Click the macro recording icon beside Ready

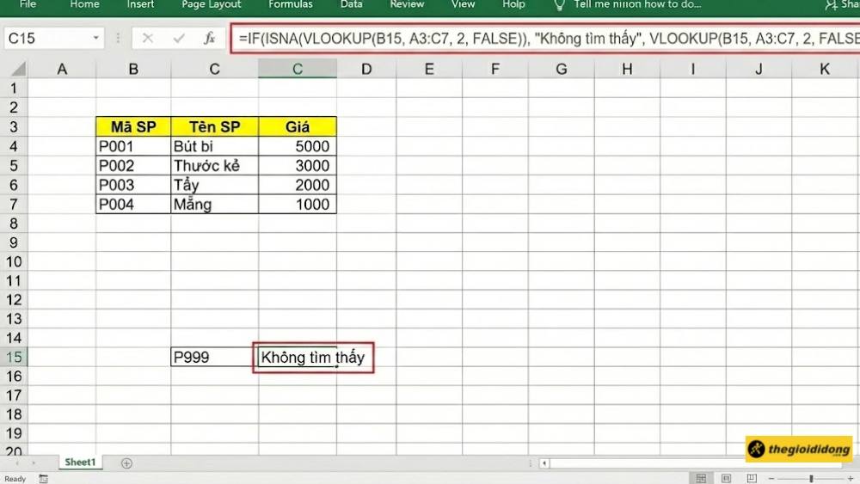click(x=41, y=479)
